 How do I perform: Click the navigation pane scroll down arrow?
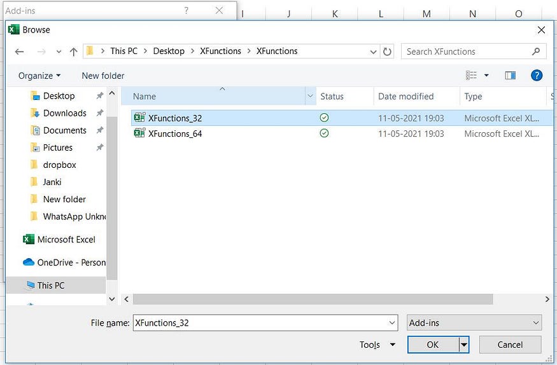tap(112, 299)
